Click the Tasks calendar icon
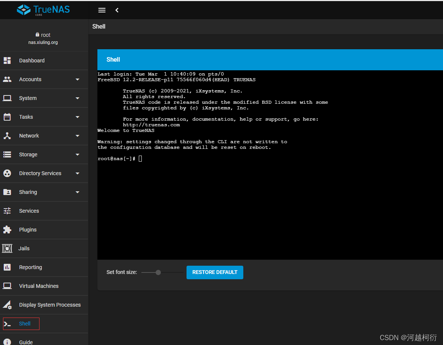This screenshot has height=345, width=443. (7, 117)
